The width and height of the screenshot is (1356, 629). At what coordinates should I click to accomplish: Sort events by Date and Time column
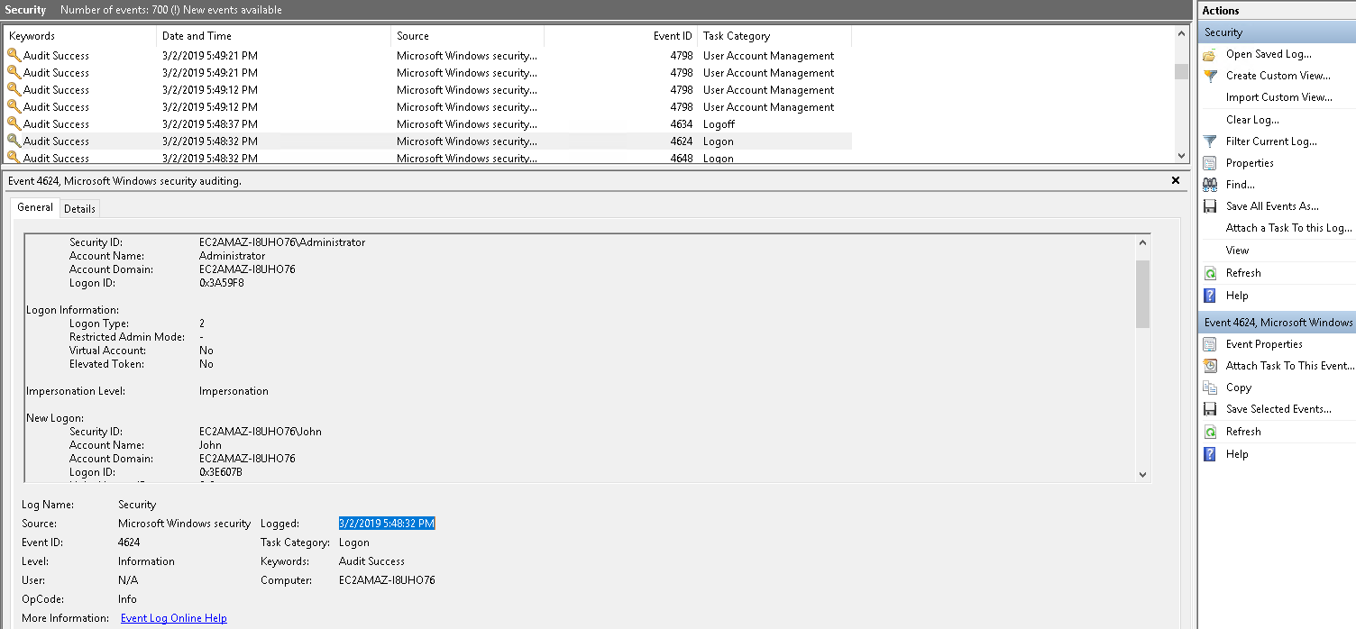point(197,36)
